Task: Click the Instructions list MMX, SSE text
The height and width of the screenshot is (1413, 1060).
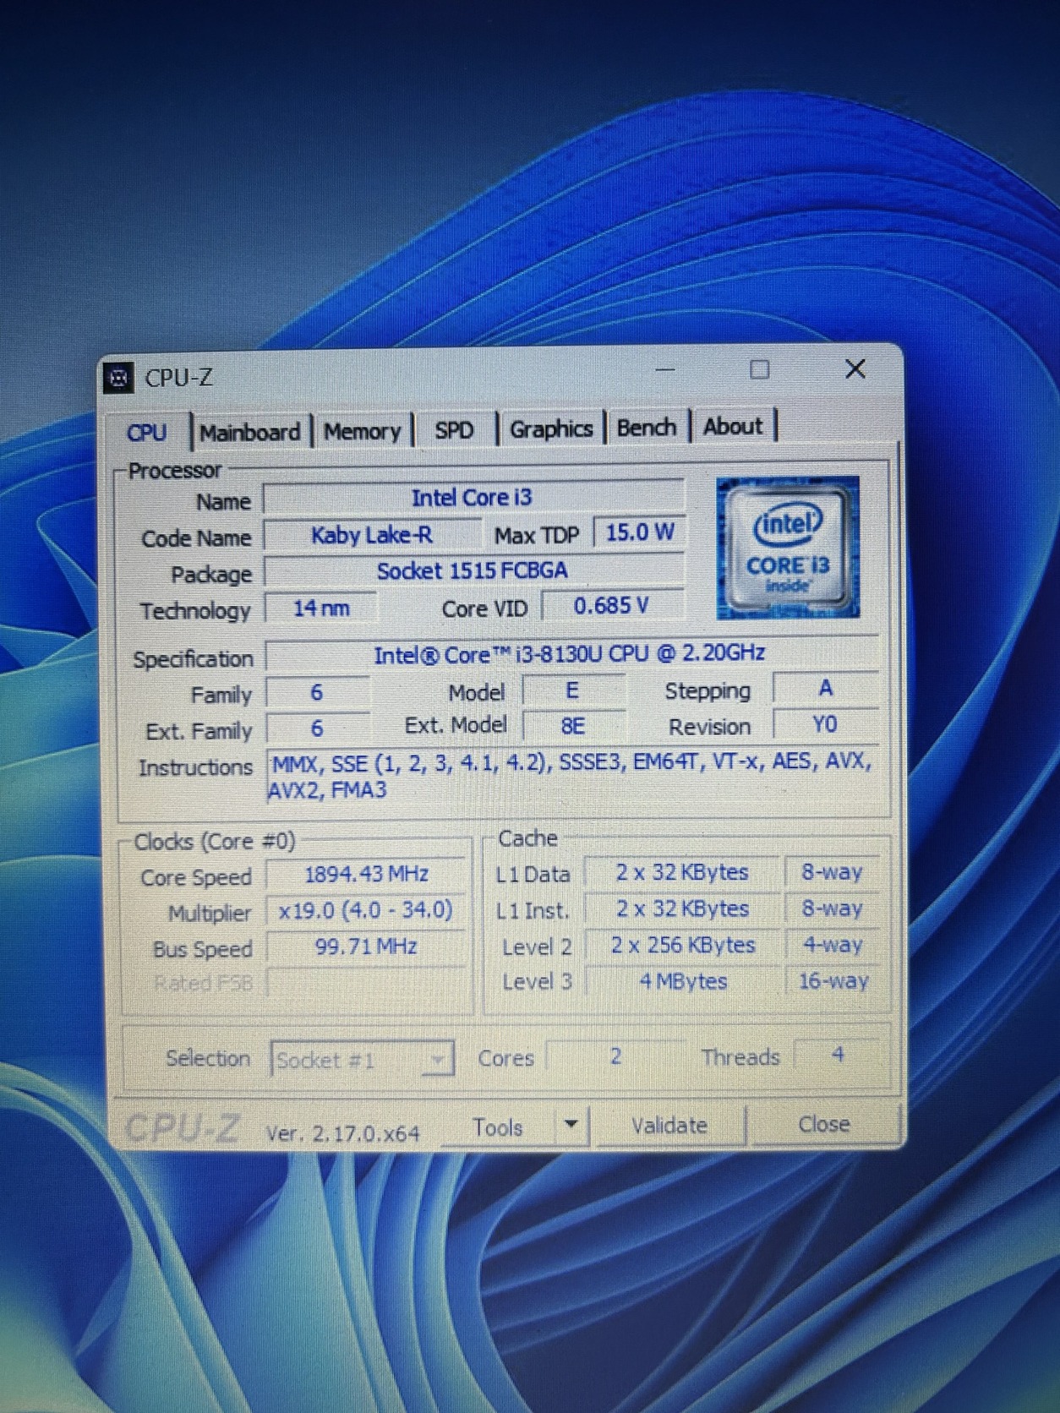Action: [572, 775]
